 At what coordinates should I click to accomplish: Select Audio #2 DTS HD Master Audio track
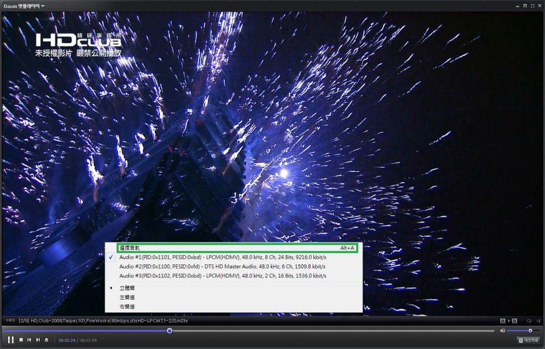[233, 267]
